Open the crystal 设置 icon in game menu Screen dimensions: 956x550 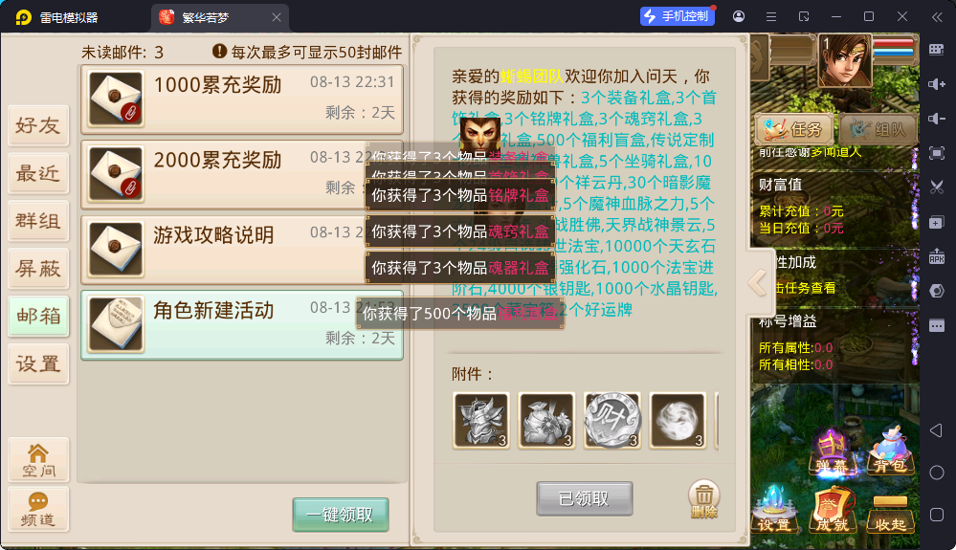coord(774,510)
